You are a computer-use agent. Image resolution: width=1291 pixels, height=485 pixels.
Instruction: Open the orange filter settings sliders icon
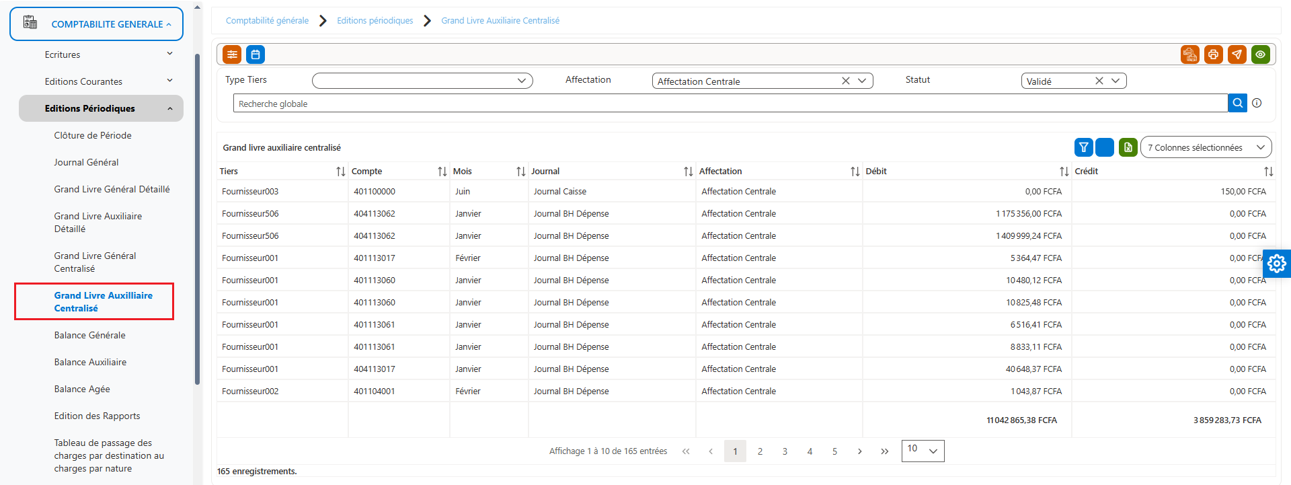[232, 54]
